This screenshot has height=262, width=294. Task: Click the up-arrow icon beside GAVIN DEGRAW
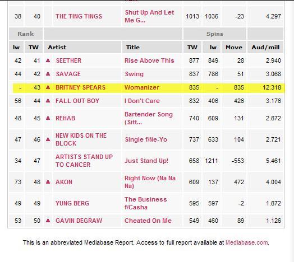pos(48,221)
